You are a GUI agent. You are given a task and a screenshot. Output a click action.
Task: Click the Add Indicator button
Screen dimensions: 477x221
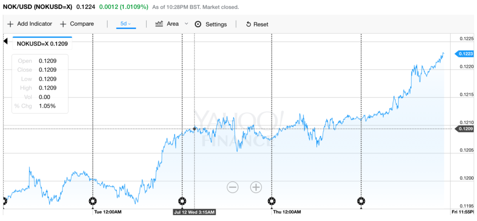point(30,24)
